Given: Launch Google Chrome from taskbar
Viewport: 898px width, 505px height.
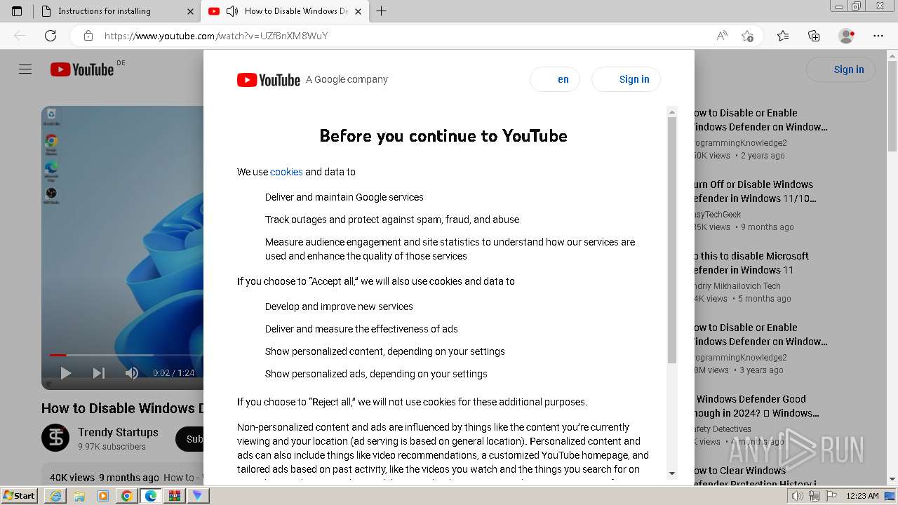Looking at the screenshot, I should tap(126, 496).
